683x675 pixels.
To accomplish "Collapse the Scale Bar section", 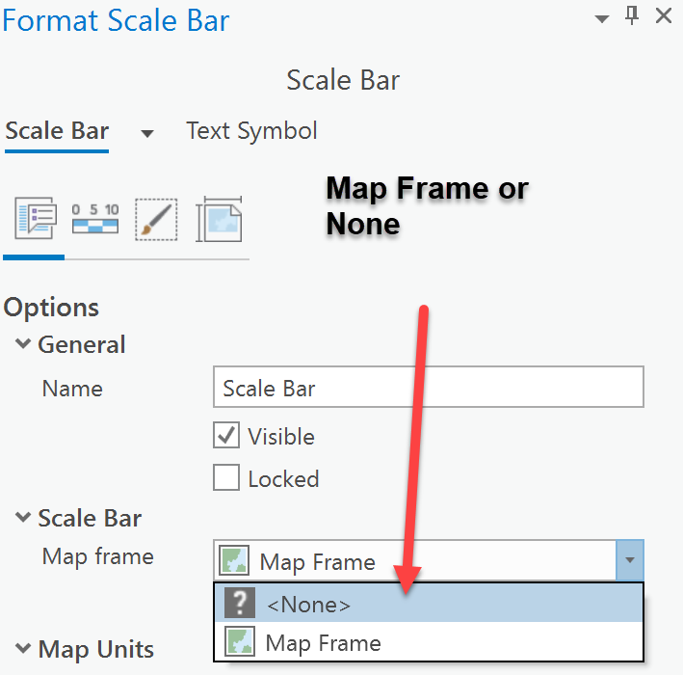I will [x=22, y=518].
